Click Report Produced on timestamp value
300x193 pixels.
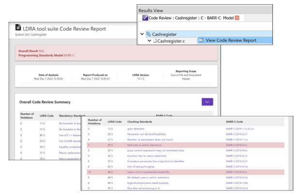(x=95, y=79)
